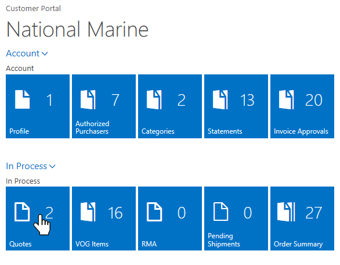
Task: Select the Order Summary count of 27
Action: click(x=313, y=213)
